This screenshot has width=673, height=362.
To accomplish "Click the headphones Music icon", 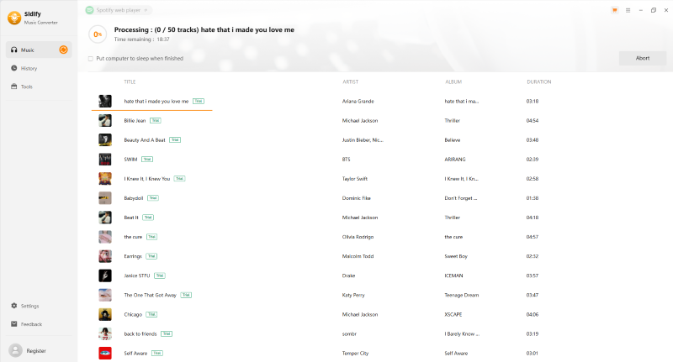I will point(14,50).
